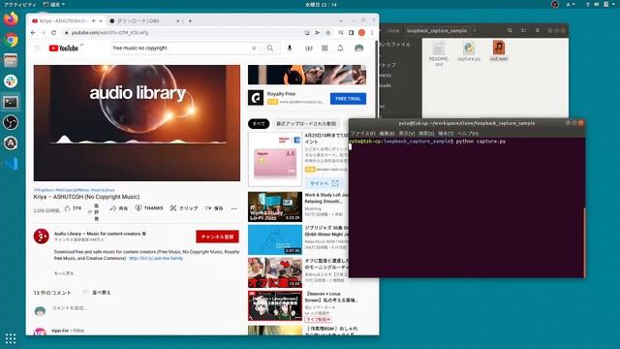Image resolution: width=620 pixels, height=349 pixels.
Task: Click the Chrome address bar URL
Action: click(109, 33)
